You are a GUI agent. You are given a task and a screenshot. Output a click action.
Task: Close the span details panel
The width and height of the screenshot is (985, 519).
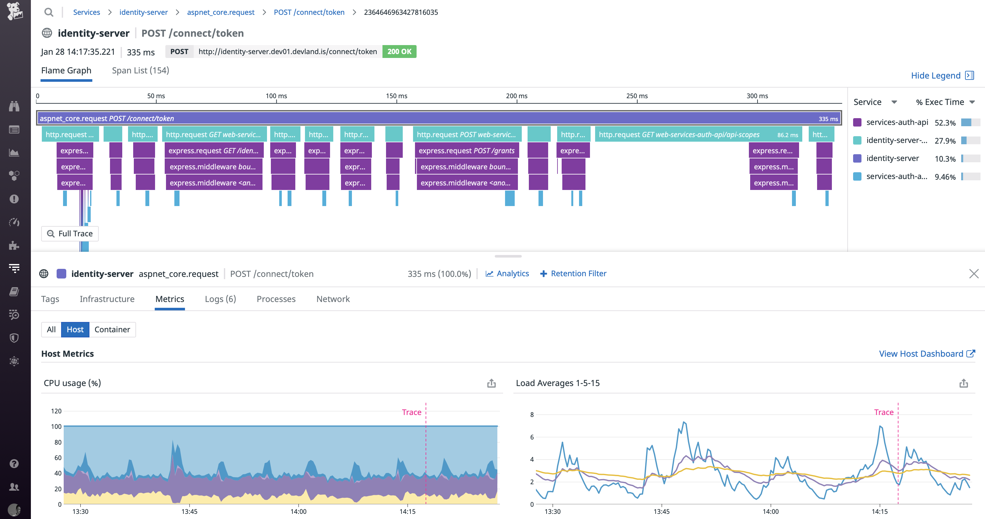[974, 274]
